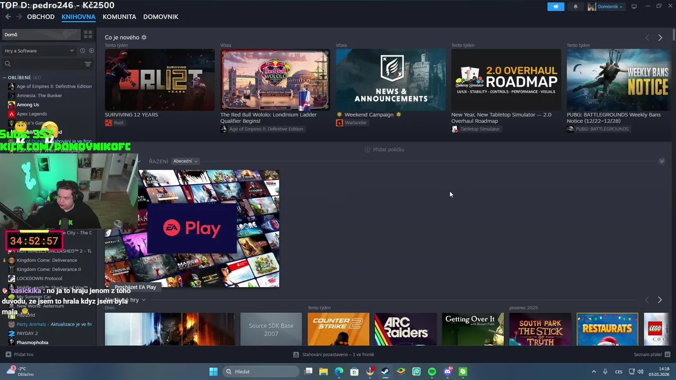The height and width of the screenshot is (380, 676).
Task: Open South Park Stick of Truth tile
Action: 540,329
